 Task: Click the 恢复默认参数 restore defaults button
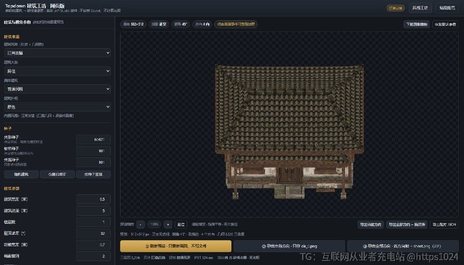[x=445, y=24]
